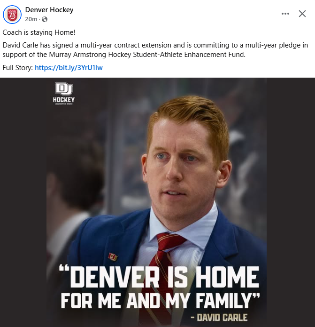Screen dimensions: 315x327
Task: Open the Denver Hockey page name
Action: (x=49, y=10)
